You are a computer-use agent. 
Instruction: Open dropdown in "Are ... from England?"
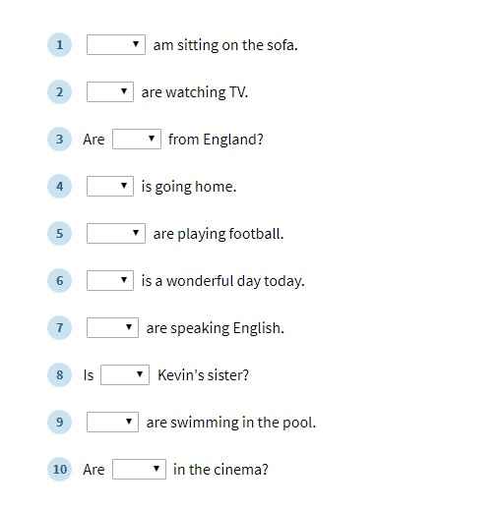(x=137, y=139)
